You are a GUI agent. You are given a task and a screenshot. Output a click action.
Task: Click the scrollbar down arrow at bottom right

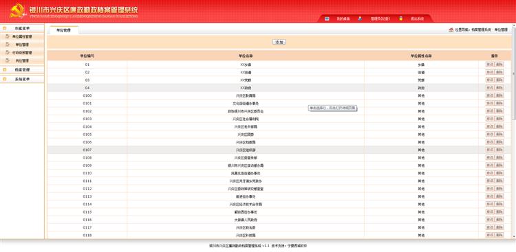pos(514,237)
